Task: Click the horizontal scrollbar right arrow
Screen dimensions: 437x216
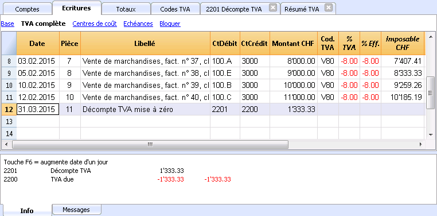Action: [421, 144]
